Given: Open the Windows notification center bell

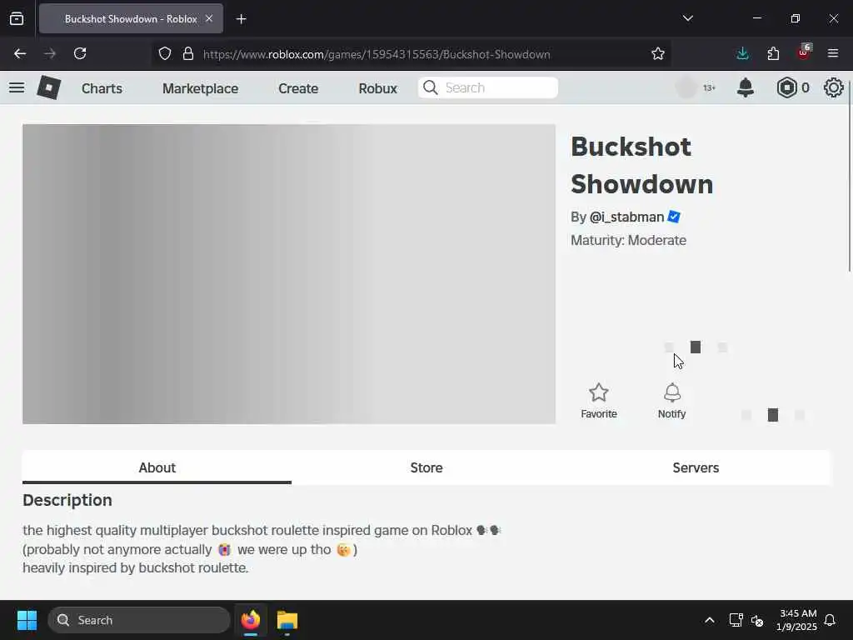Looking at the screenshot, I should coord(830,620).
